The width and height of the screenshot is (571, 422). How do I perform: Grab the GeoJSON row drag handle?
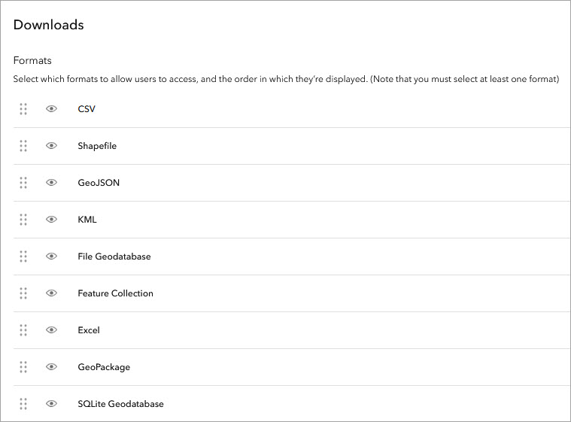(x=23, y=183)
